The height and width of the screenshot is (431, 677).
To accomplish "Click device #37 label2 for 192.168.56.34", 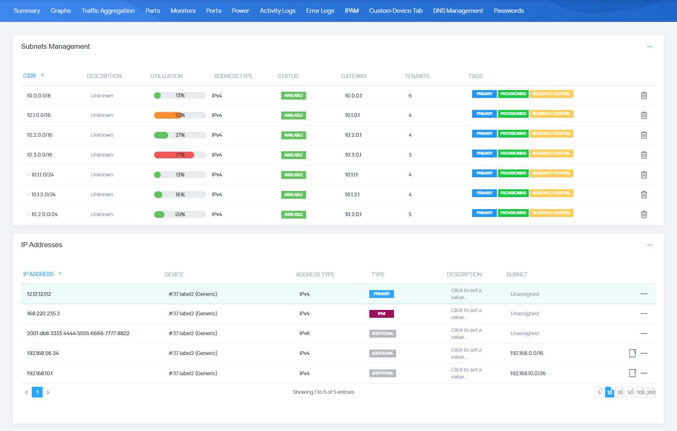I will tap(193, 353).
